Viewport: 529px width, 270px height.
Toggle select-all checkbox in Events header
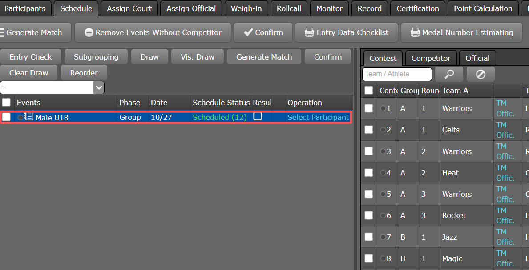coord(6,103)
